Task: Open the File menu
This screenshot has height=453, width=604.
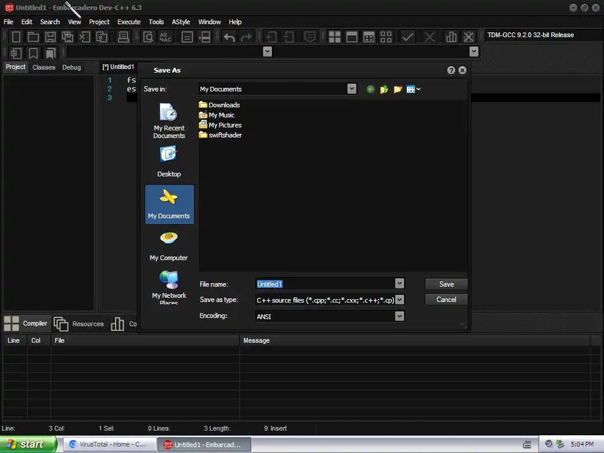Action: (x=8, y=22)
